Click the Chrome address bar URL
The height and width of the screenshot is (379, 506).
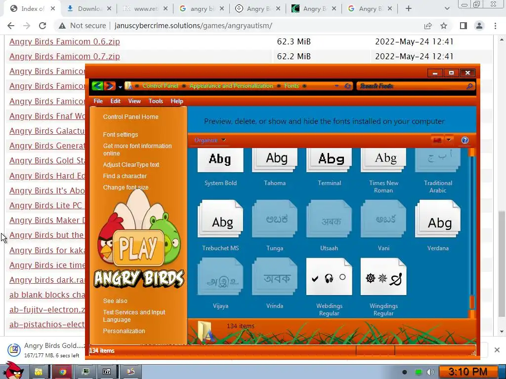click(x=193, y=26)
